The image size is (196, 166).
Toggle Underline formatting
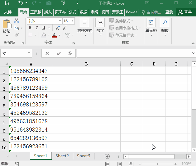[44, 28]
